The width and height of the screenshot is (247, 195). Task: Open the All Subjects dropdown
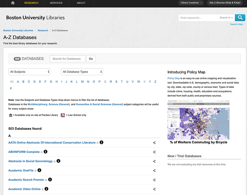point(29,72)
